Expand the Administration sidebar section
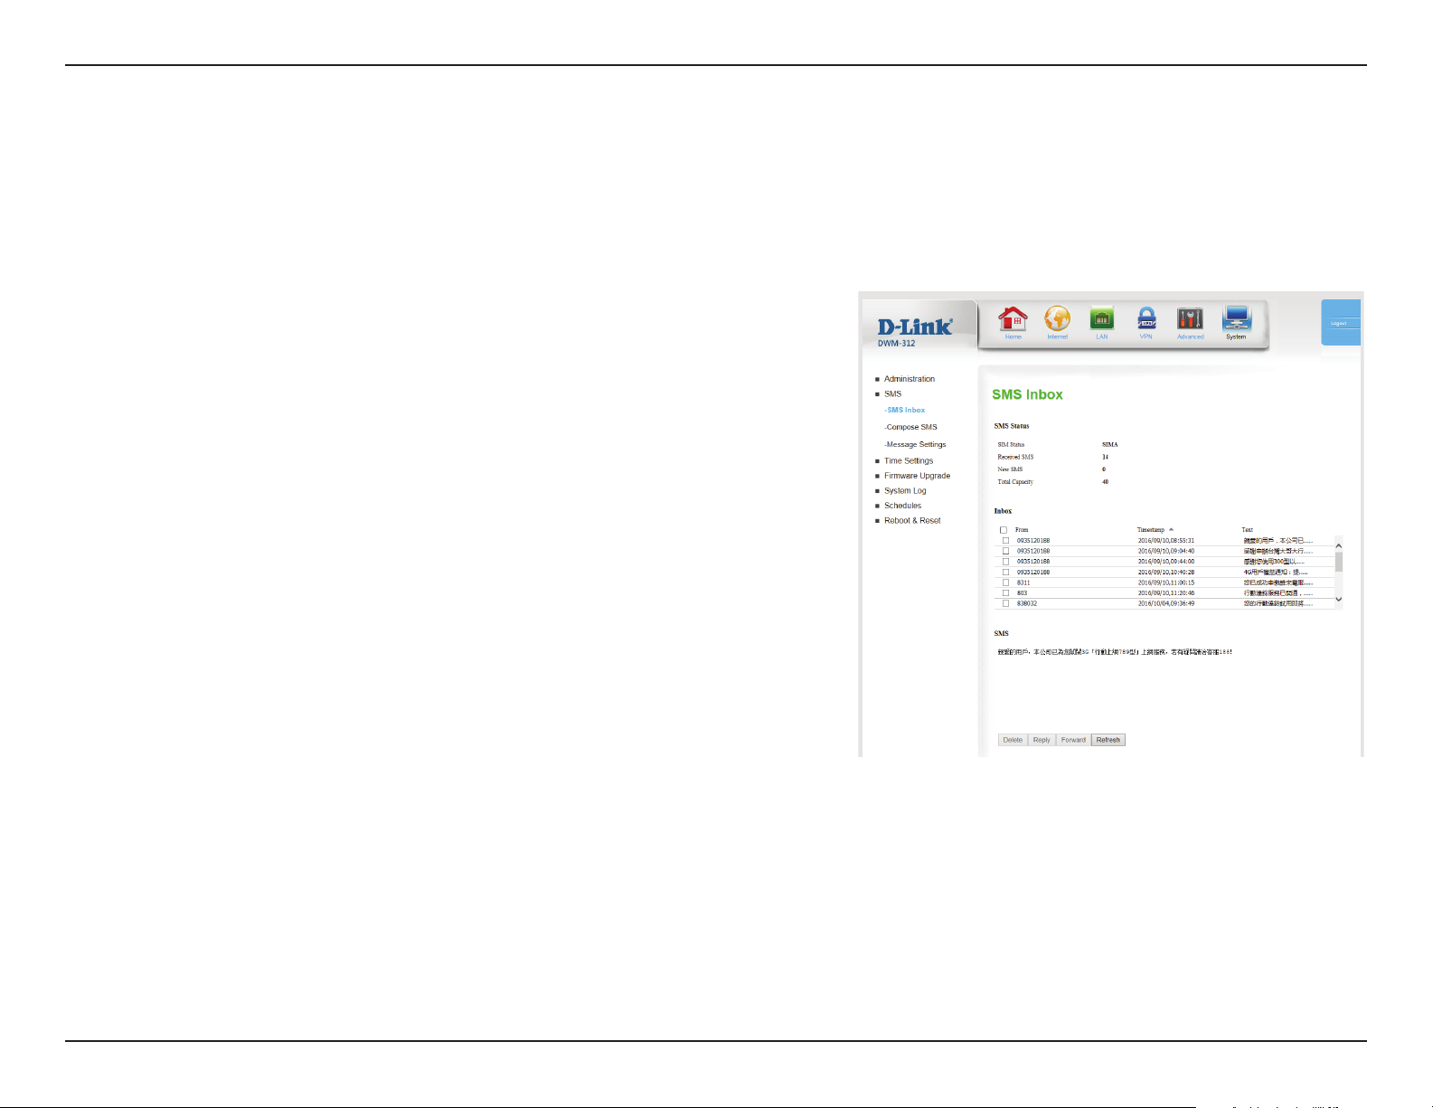 909,379
